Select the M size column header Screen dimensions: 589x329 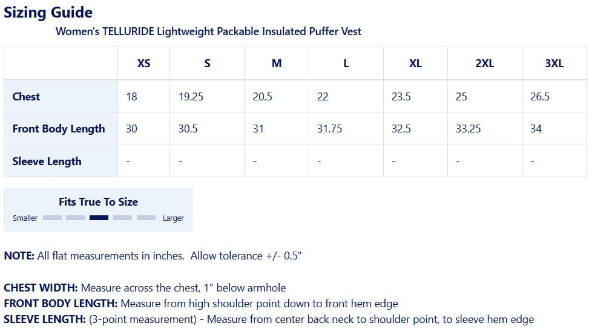point(277,64)
